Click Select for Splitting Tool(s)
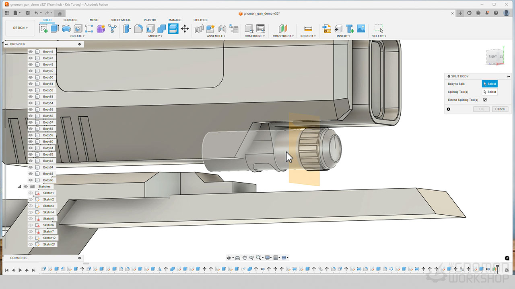Image resolution: width=515 pixels, height=289 pixels. pos(490,92)
